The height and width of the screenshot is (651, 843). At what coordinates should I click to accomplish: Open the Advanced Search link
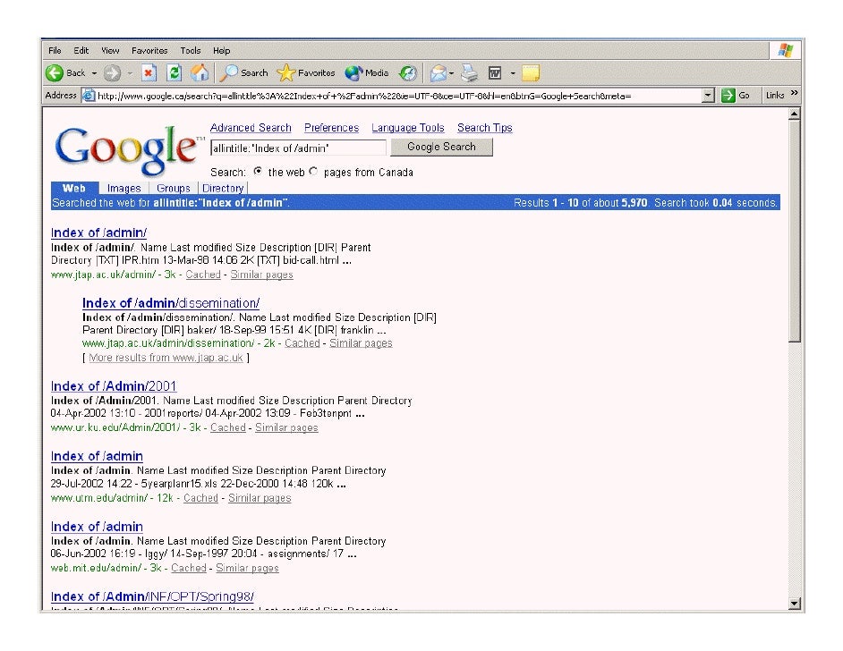(251, 128)
